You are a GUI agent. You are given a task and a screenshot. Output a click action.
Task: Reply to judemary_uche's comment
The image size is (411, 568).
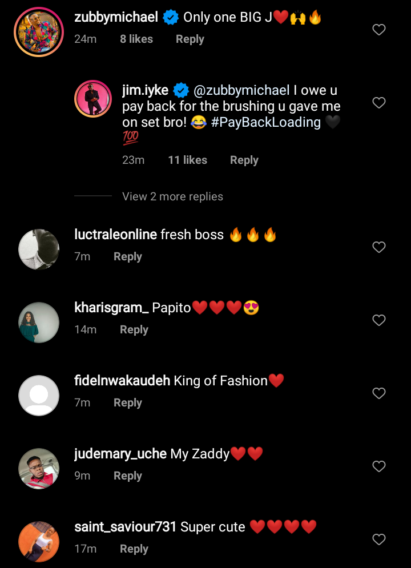coord(127,476)
